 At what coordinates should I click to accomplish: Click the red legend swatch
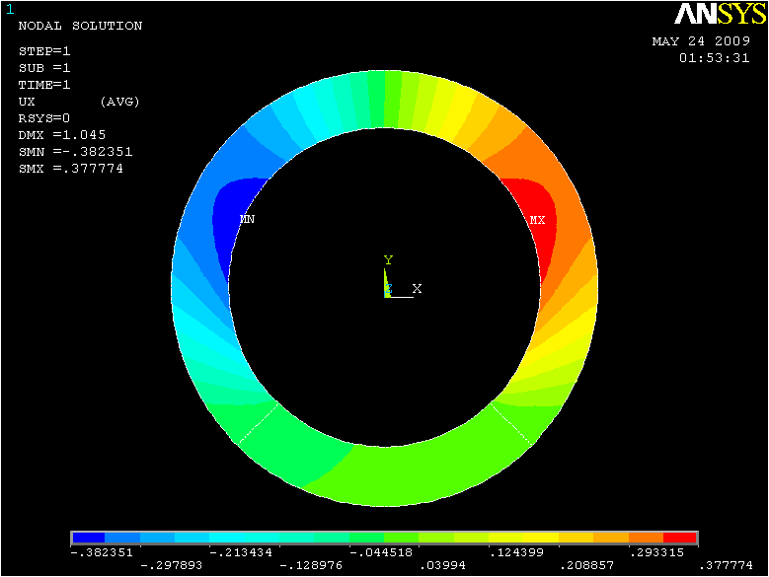(x=680, y=539)
